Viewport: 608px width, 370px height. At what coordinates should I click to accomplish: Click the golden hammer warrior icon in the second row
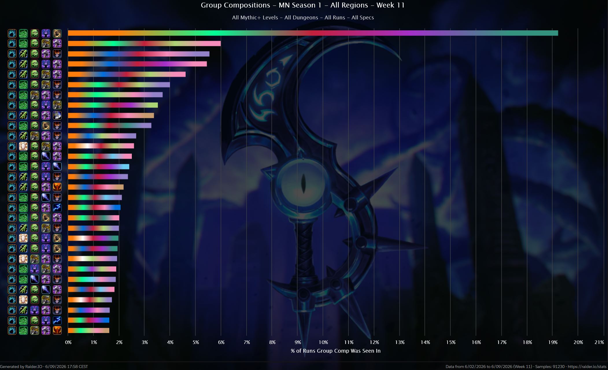[46, 43]
